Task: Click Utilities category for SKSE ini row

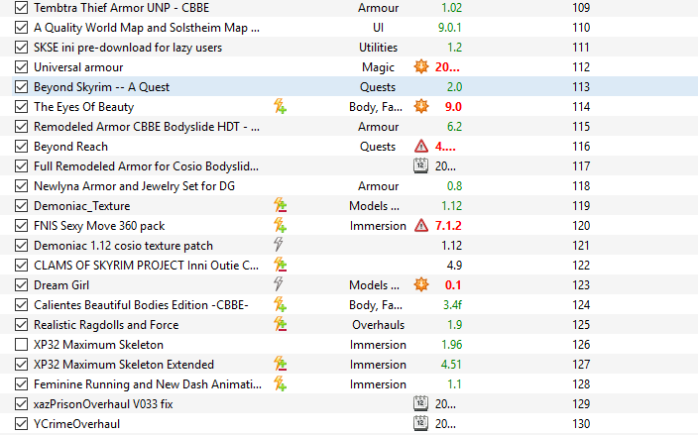Action: click(379, 48)
